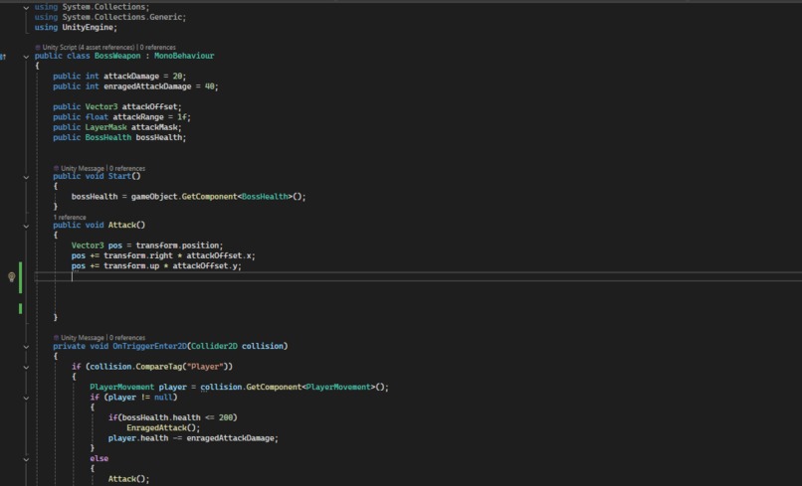Viewport: 802px width, 486px height.
Task: Open "Unity Script (4 asset references)" CodeLens
Action: 89,47
